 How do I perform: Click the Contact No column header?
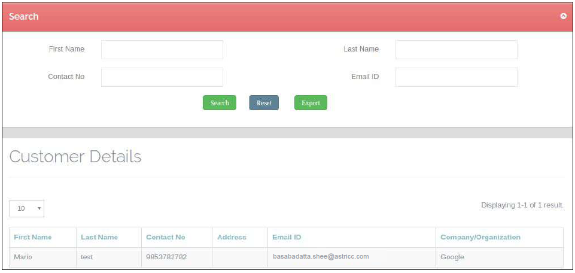[166, 237]
